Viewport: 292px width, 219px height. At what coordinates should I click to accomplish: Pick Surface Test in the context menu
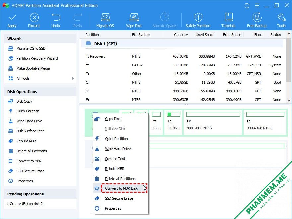pyautogui.click(x=120, y=159)
